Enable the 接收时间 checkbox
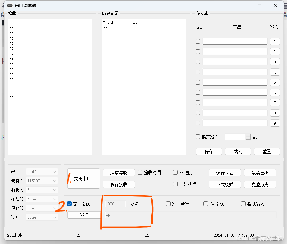 tap(140, 173)
